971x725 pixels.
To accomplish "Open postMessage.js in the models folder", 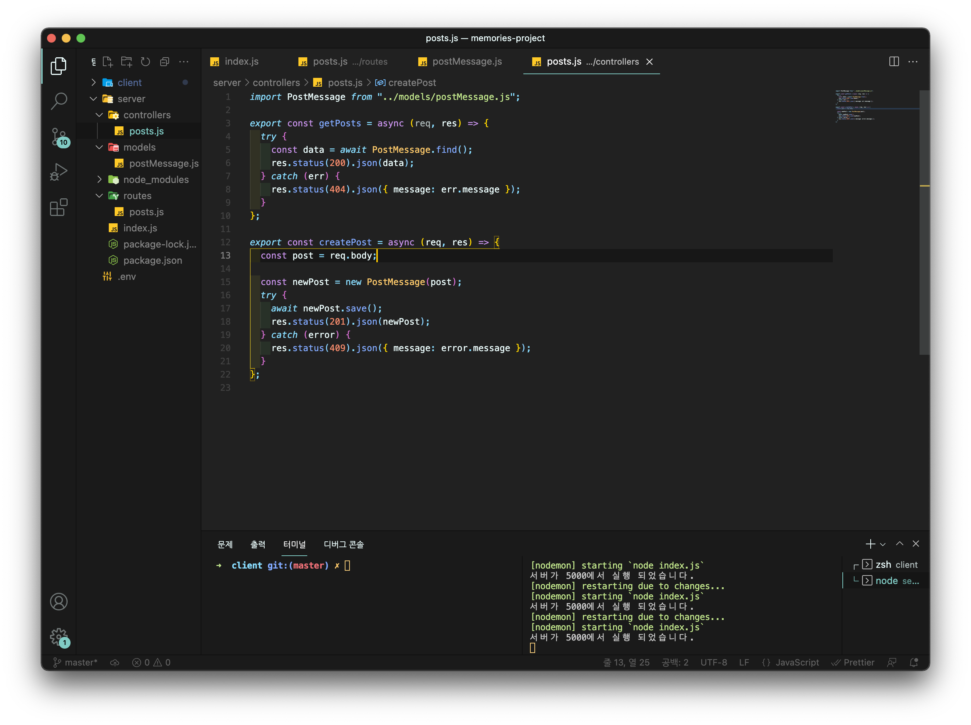I will tap(139, 163).
